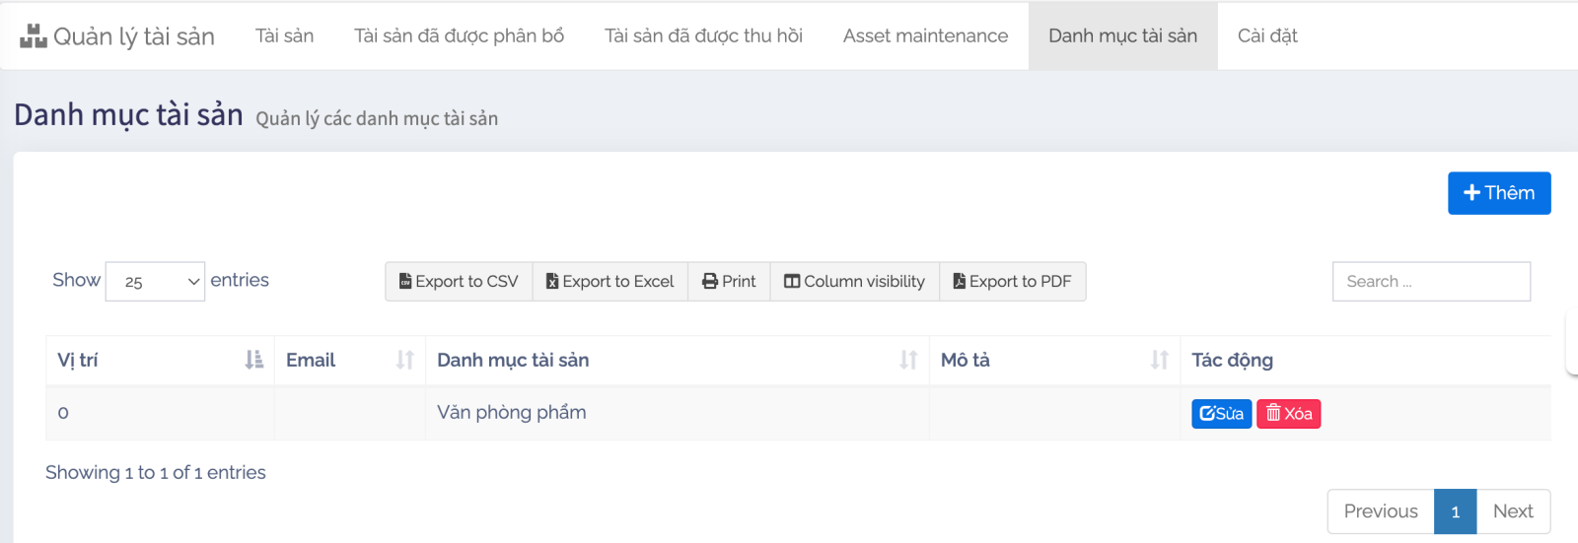
Task: Sort by the Vị trí column icon
Action: pyautogui.click(x=253, y=361)
